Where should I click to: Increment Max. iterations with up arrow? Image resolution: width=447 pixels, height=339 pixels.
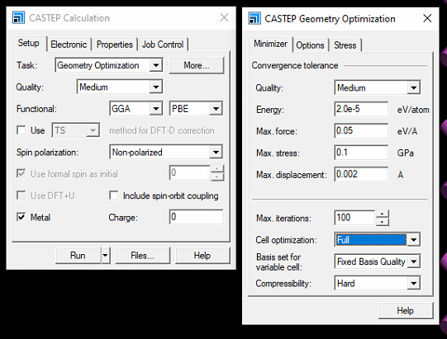pos(383,214)
